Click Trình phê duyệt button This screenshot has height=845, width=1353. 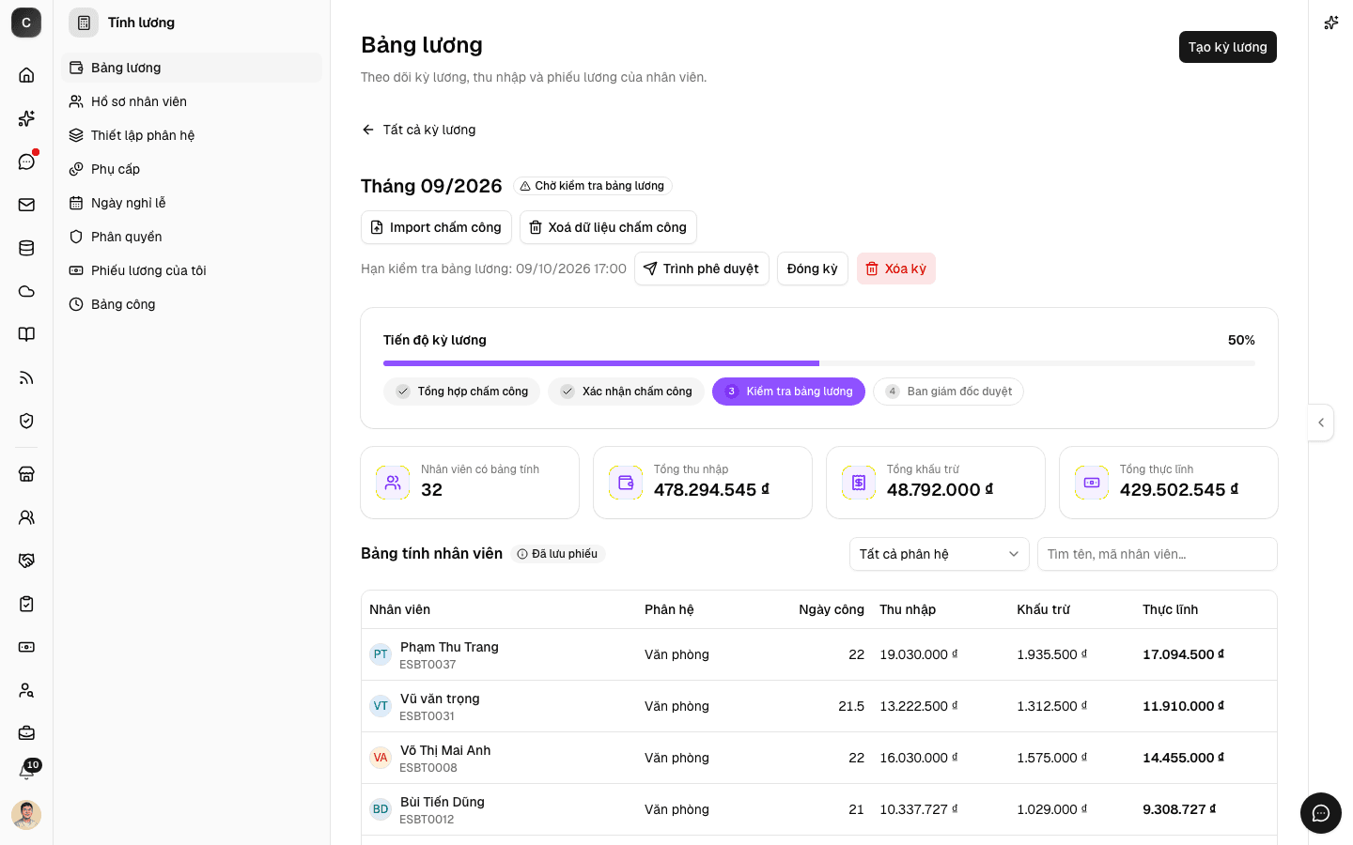(701, 269)
